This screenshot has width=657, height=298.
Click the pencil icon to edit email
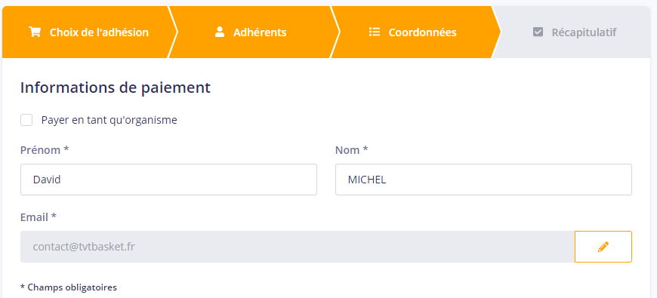pos(603,247)
